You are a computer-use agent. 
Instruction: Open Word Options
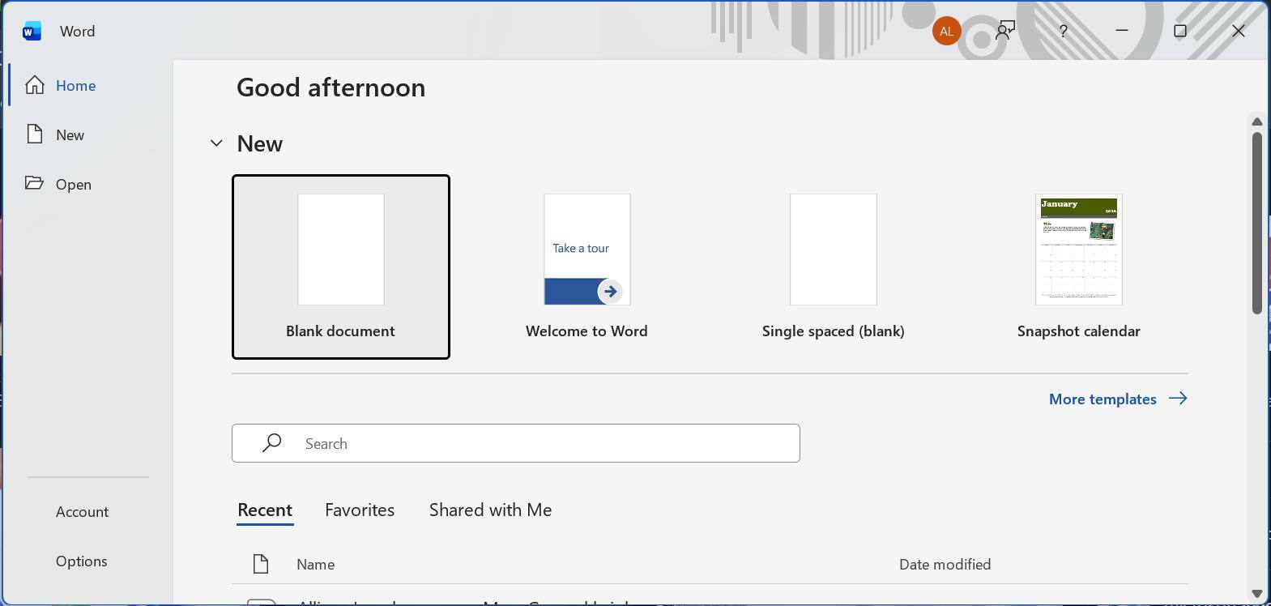(x=81, y=561)
